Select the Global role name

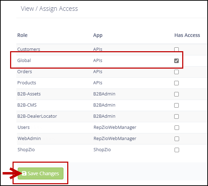[24, 61]
